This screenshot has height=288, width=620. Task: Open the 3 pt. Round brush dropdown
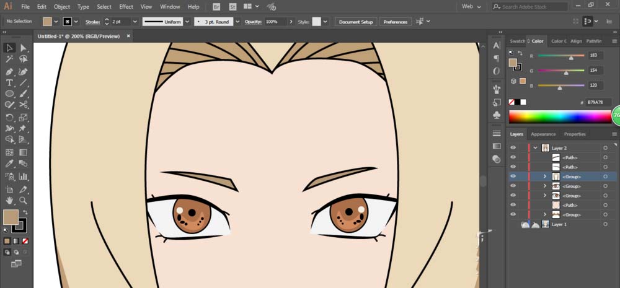[x=237, y=22]
